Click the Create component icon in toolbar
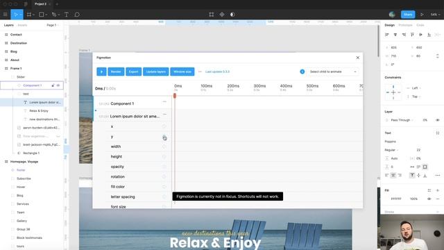This screenshot has height=250, width=444. (x=222, y=15)
